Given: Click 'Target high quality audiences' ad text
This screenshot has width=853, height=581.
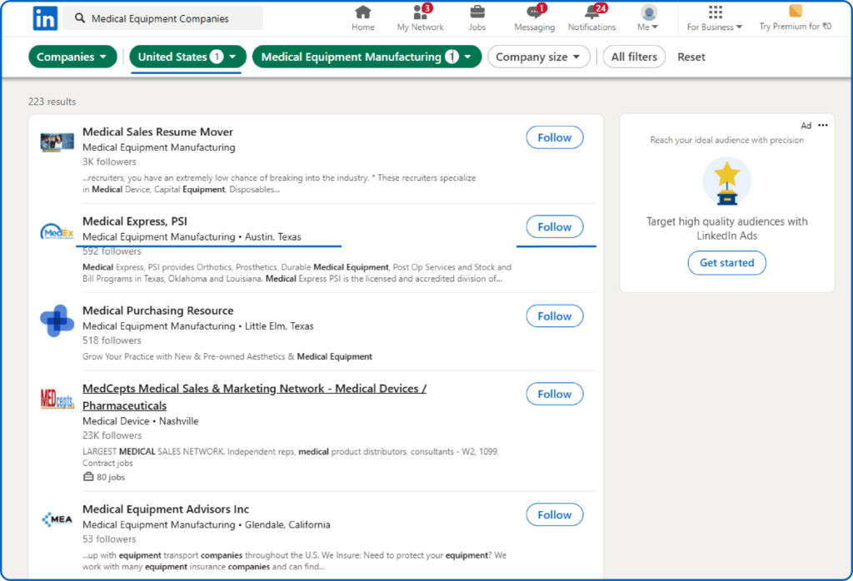Looking at the screenshot, I should pyautogui.click(x=726, y=228).
